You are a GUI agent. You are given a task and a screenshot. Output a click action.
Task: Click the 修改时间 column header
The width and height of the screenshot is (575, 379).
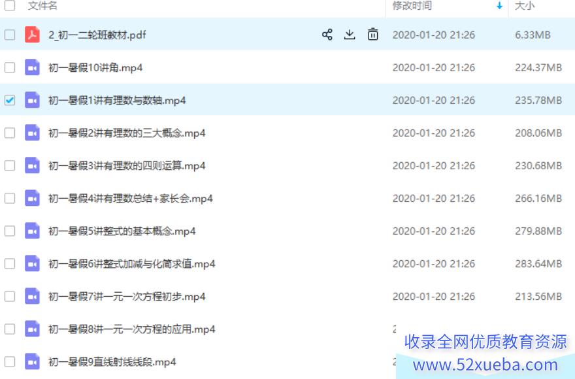point(412,5)
